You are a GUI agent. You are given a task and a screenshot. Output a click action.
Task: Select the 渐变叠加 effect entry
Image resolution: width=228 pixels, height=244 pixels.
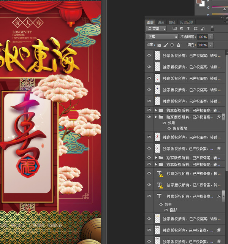click(x=180, y=128)
